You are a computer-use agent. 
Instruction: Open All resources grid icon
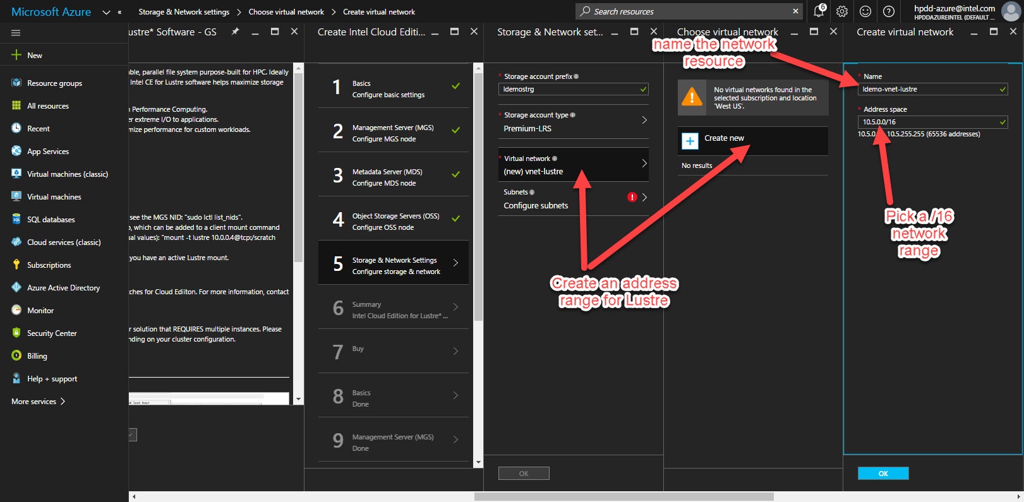pyautogui.click(x=16, y=105)
